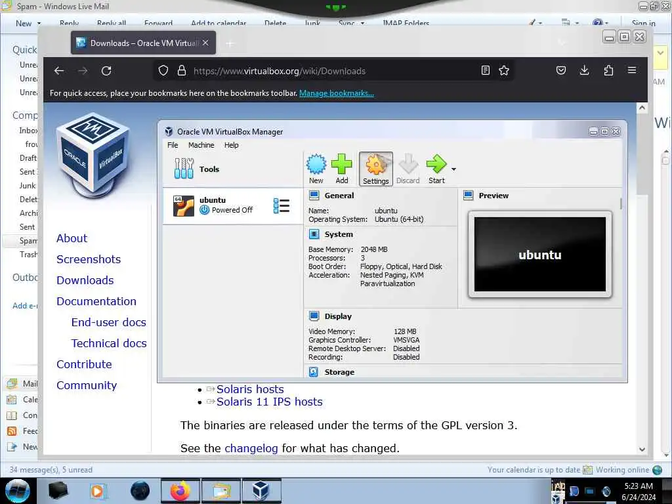Image resolution: width=672 pixels, height=504 pixels.
Task: Click the VirtualBox cube logo on the page
Action: coord(93,156)
